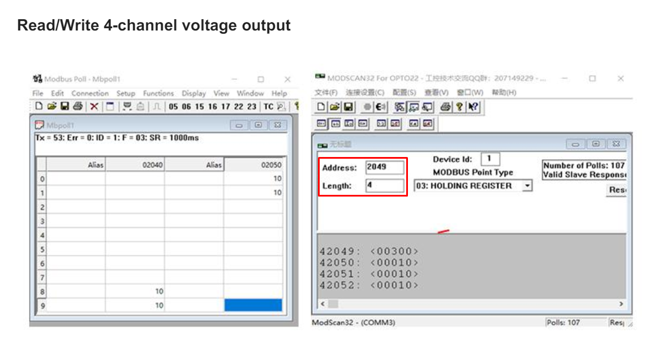Select function 16 write registers toolbar item
This screenshot has height=353, width=658.
click(213, 107)
